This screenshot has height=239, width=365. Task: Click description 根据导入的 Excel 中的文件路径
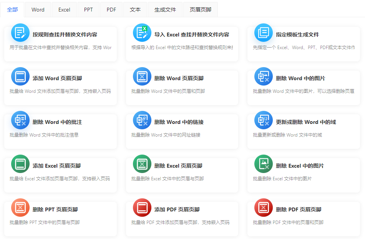click(182, 48)
